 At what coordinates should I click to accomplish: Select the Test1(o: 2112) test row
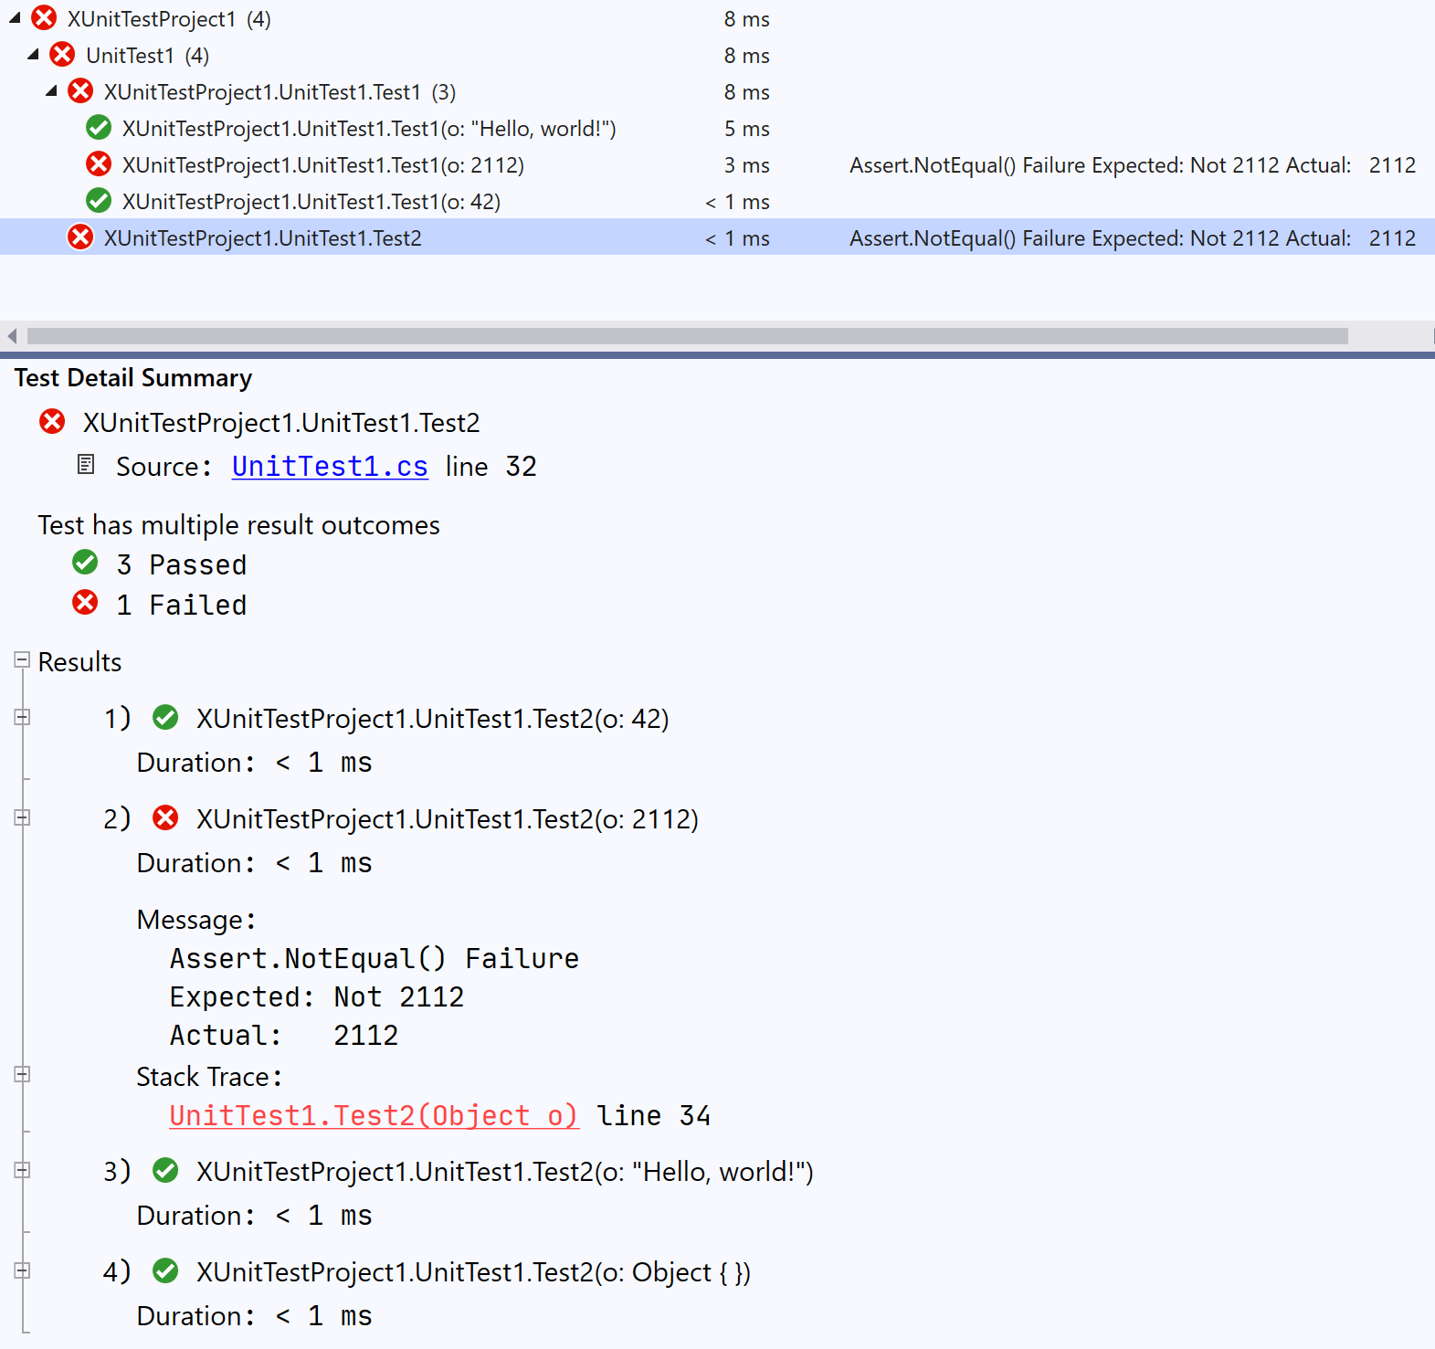[x=717, y=164]
